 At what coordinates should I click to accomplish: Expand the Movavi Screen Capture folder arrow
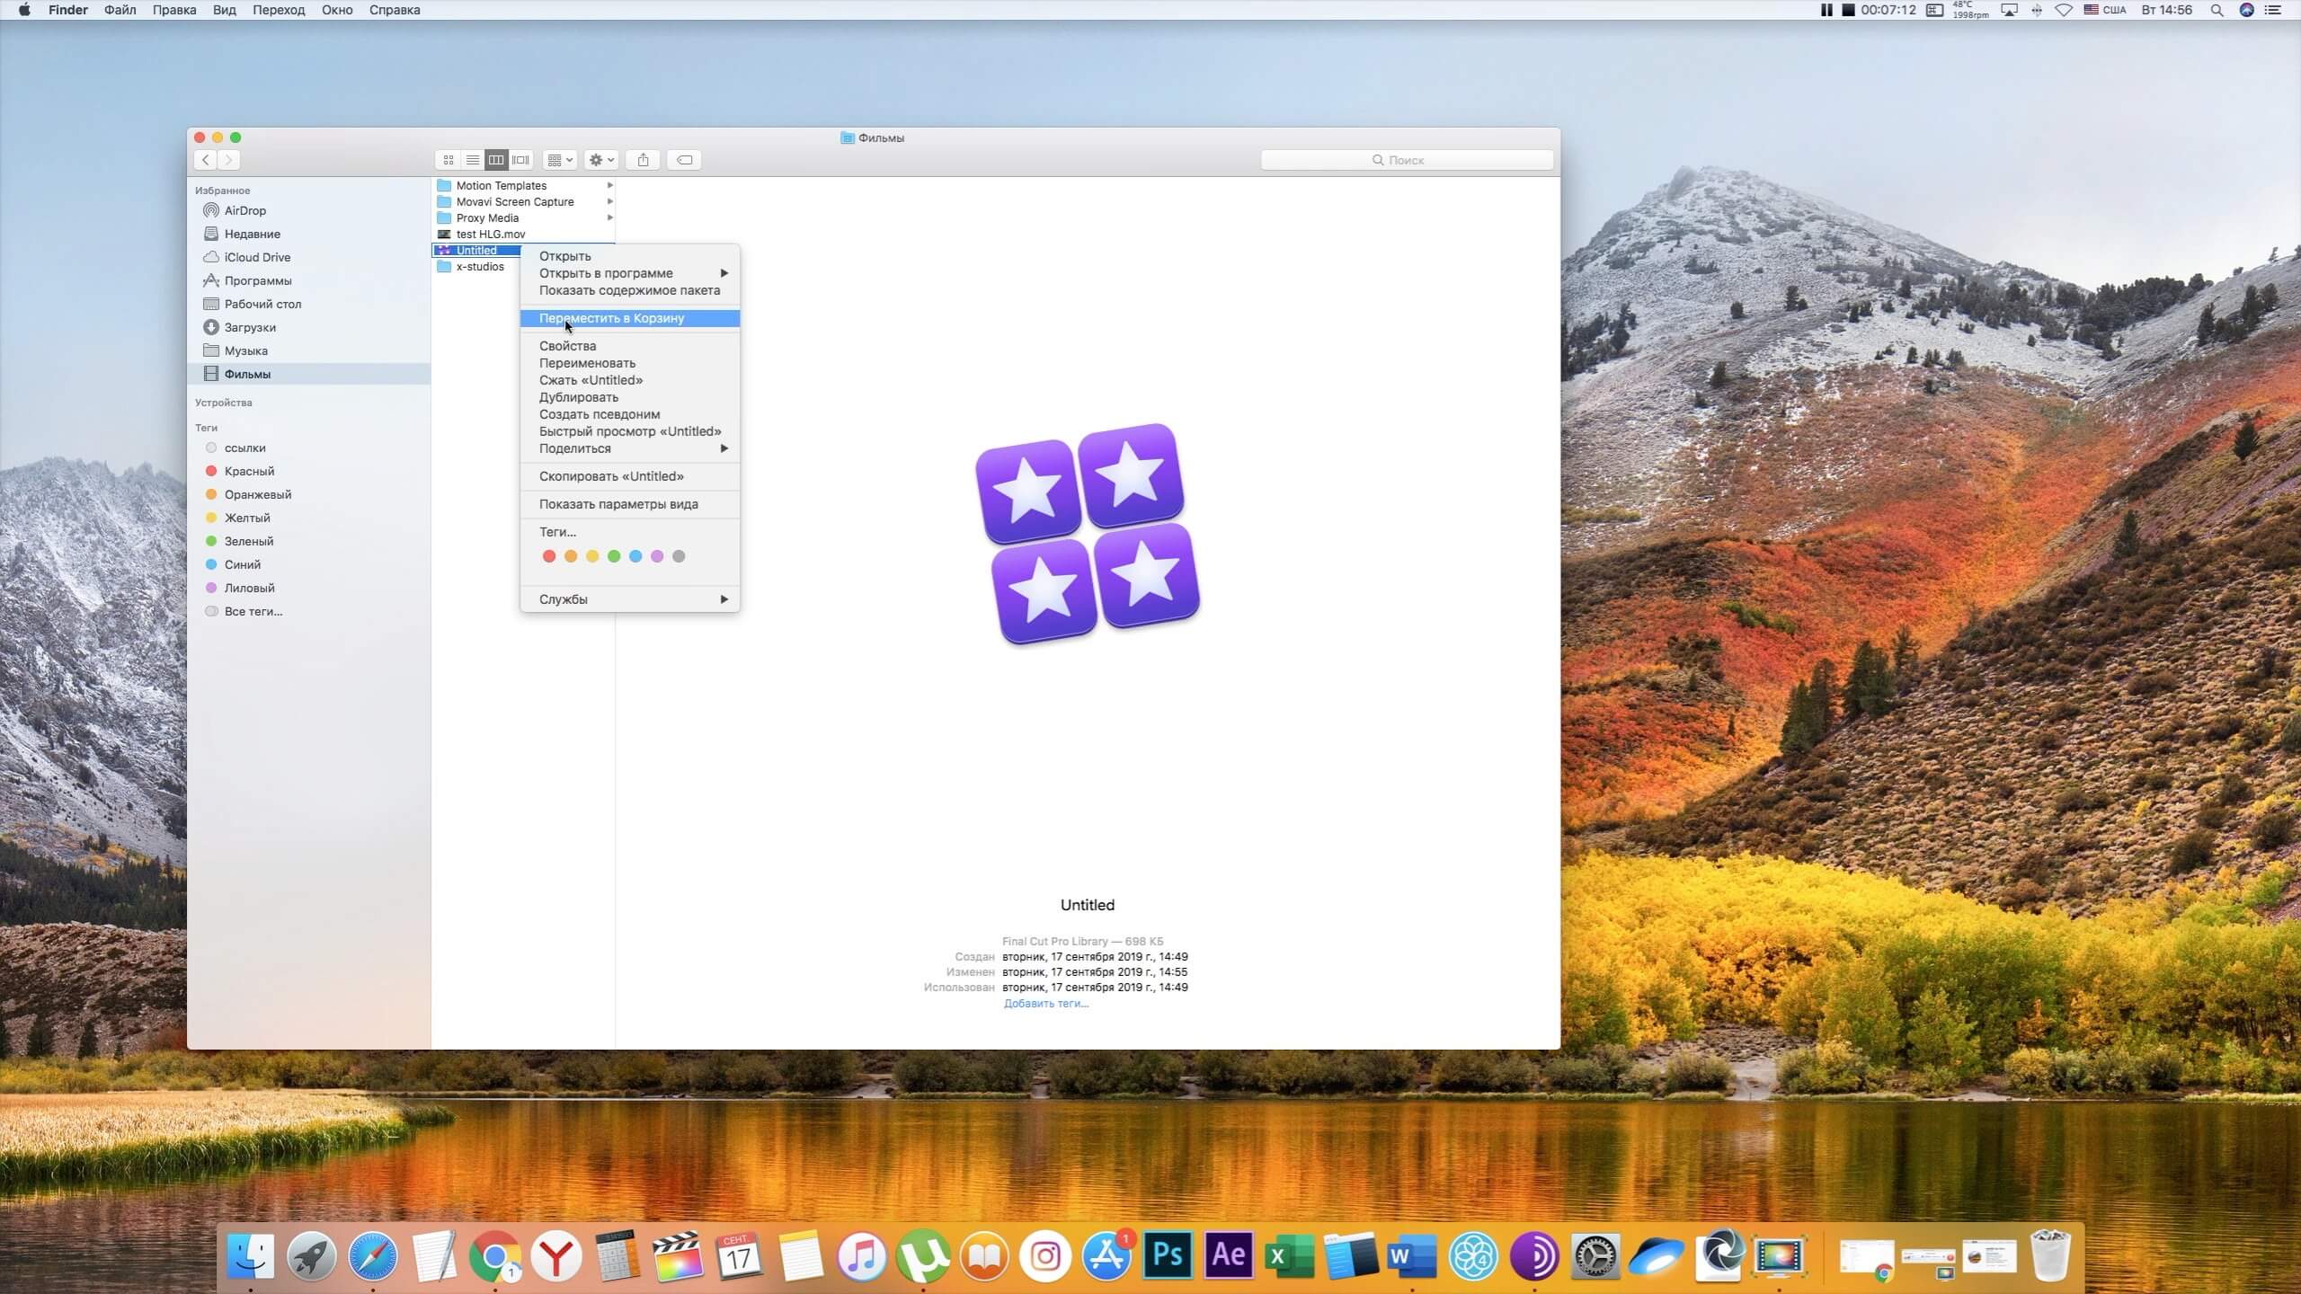(x=609, y=201)
